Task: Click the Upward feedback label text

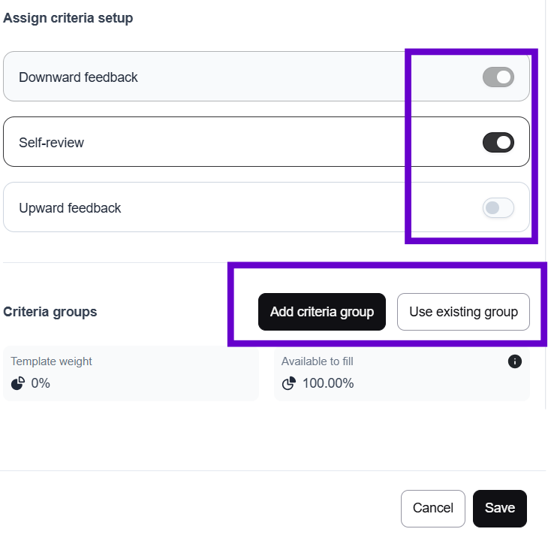Action: 70,208
